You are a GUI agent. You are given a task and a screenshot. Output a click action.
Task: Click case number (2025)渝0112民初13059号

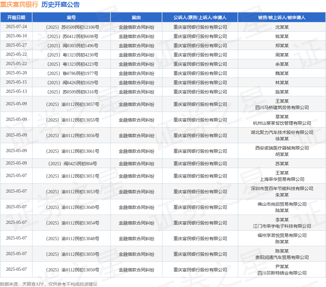(x=72, y=254)
